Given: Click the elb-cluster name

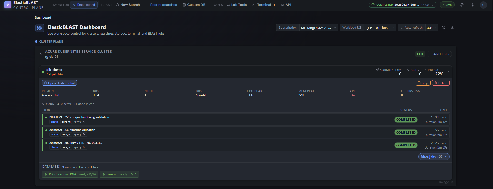Looking at the screenshot, I should [x=54, y=70].
